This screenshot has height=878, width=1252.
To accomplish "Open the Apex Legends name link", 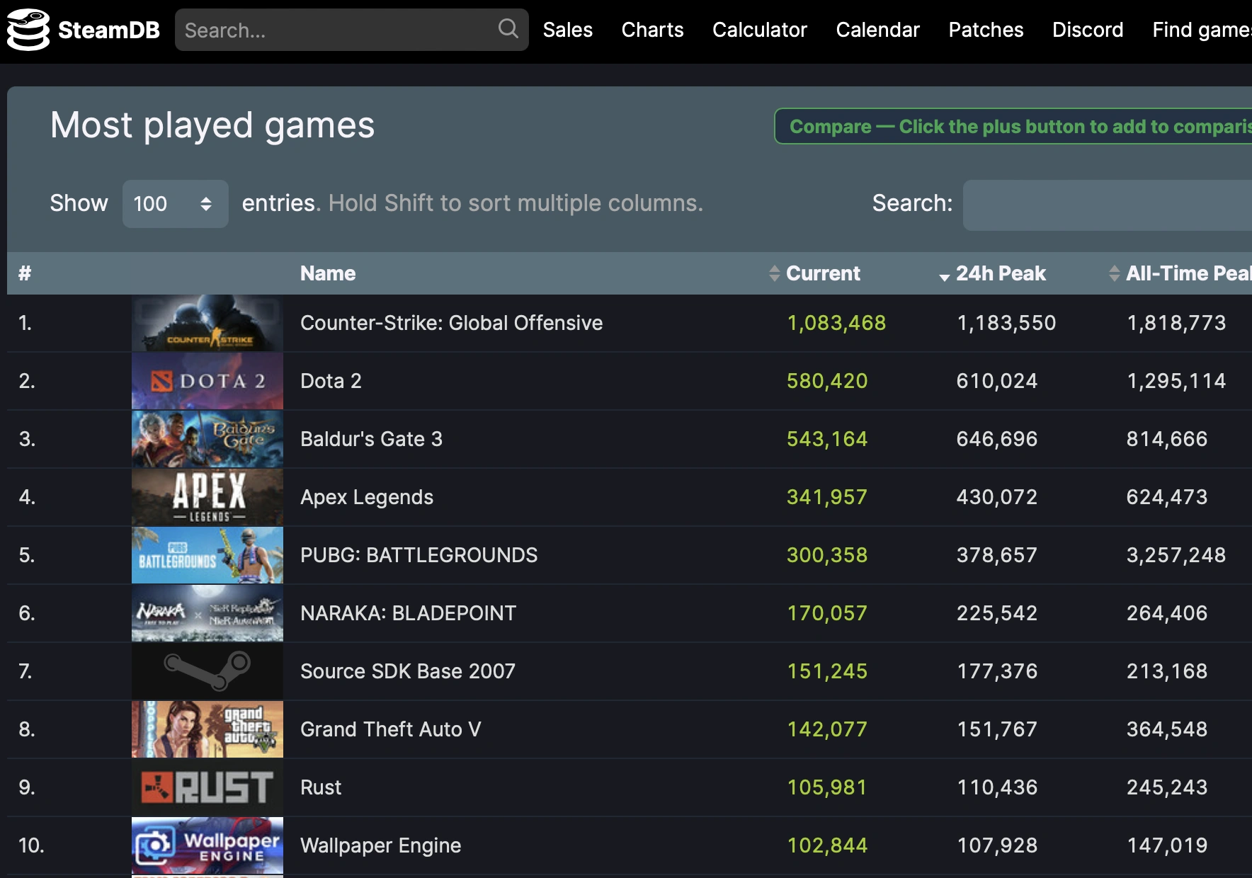I will 367,497.
